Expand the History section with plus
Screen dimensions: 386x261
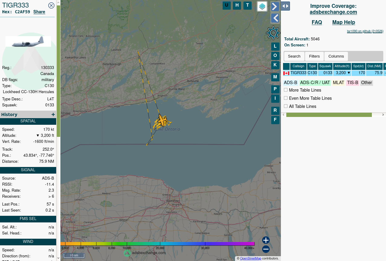[x=53, y=115]
